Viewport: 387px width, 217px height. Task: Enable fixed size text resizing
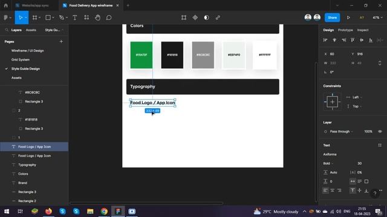click(366, 181)
